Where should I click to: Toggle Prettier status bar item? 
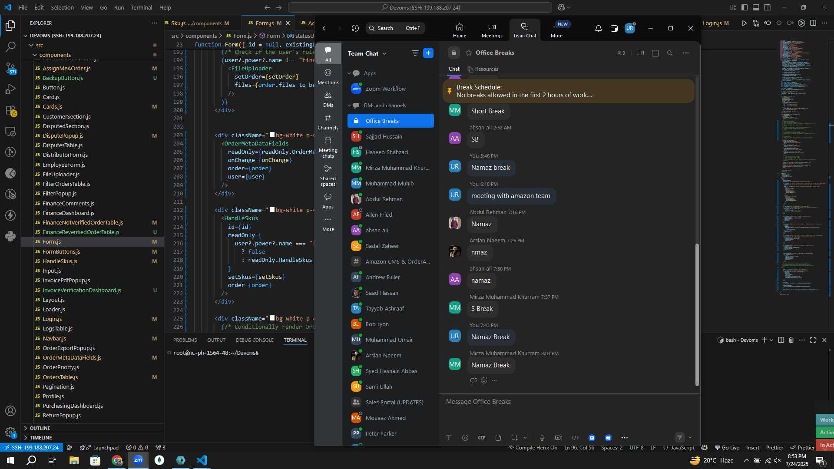(774, 448)
